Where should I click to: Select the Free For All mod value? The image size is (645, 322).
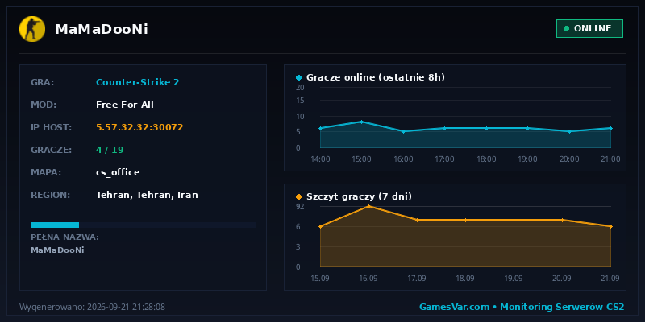pyautogui.click(x=125, y=105)
